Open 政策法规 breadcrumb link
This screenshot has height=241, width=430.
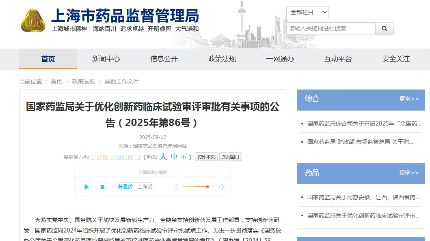click(83, 81)
